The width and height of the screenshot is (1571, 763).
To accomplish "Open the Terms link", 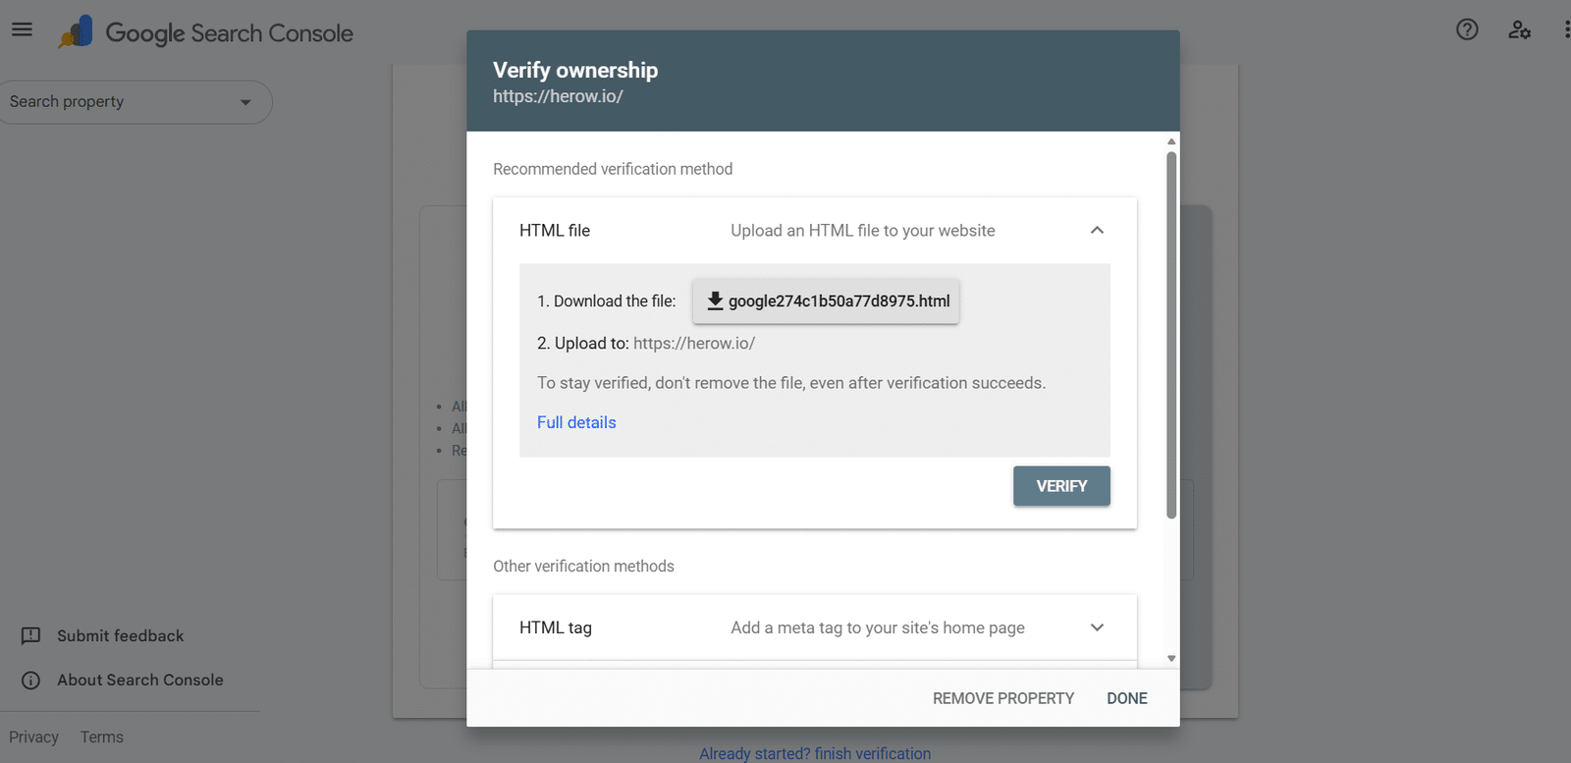I will pyautogui.click(x=102, y=736).
